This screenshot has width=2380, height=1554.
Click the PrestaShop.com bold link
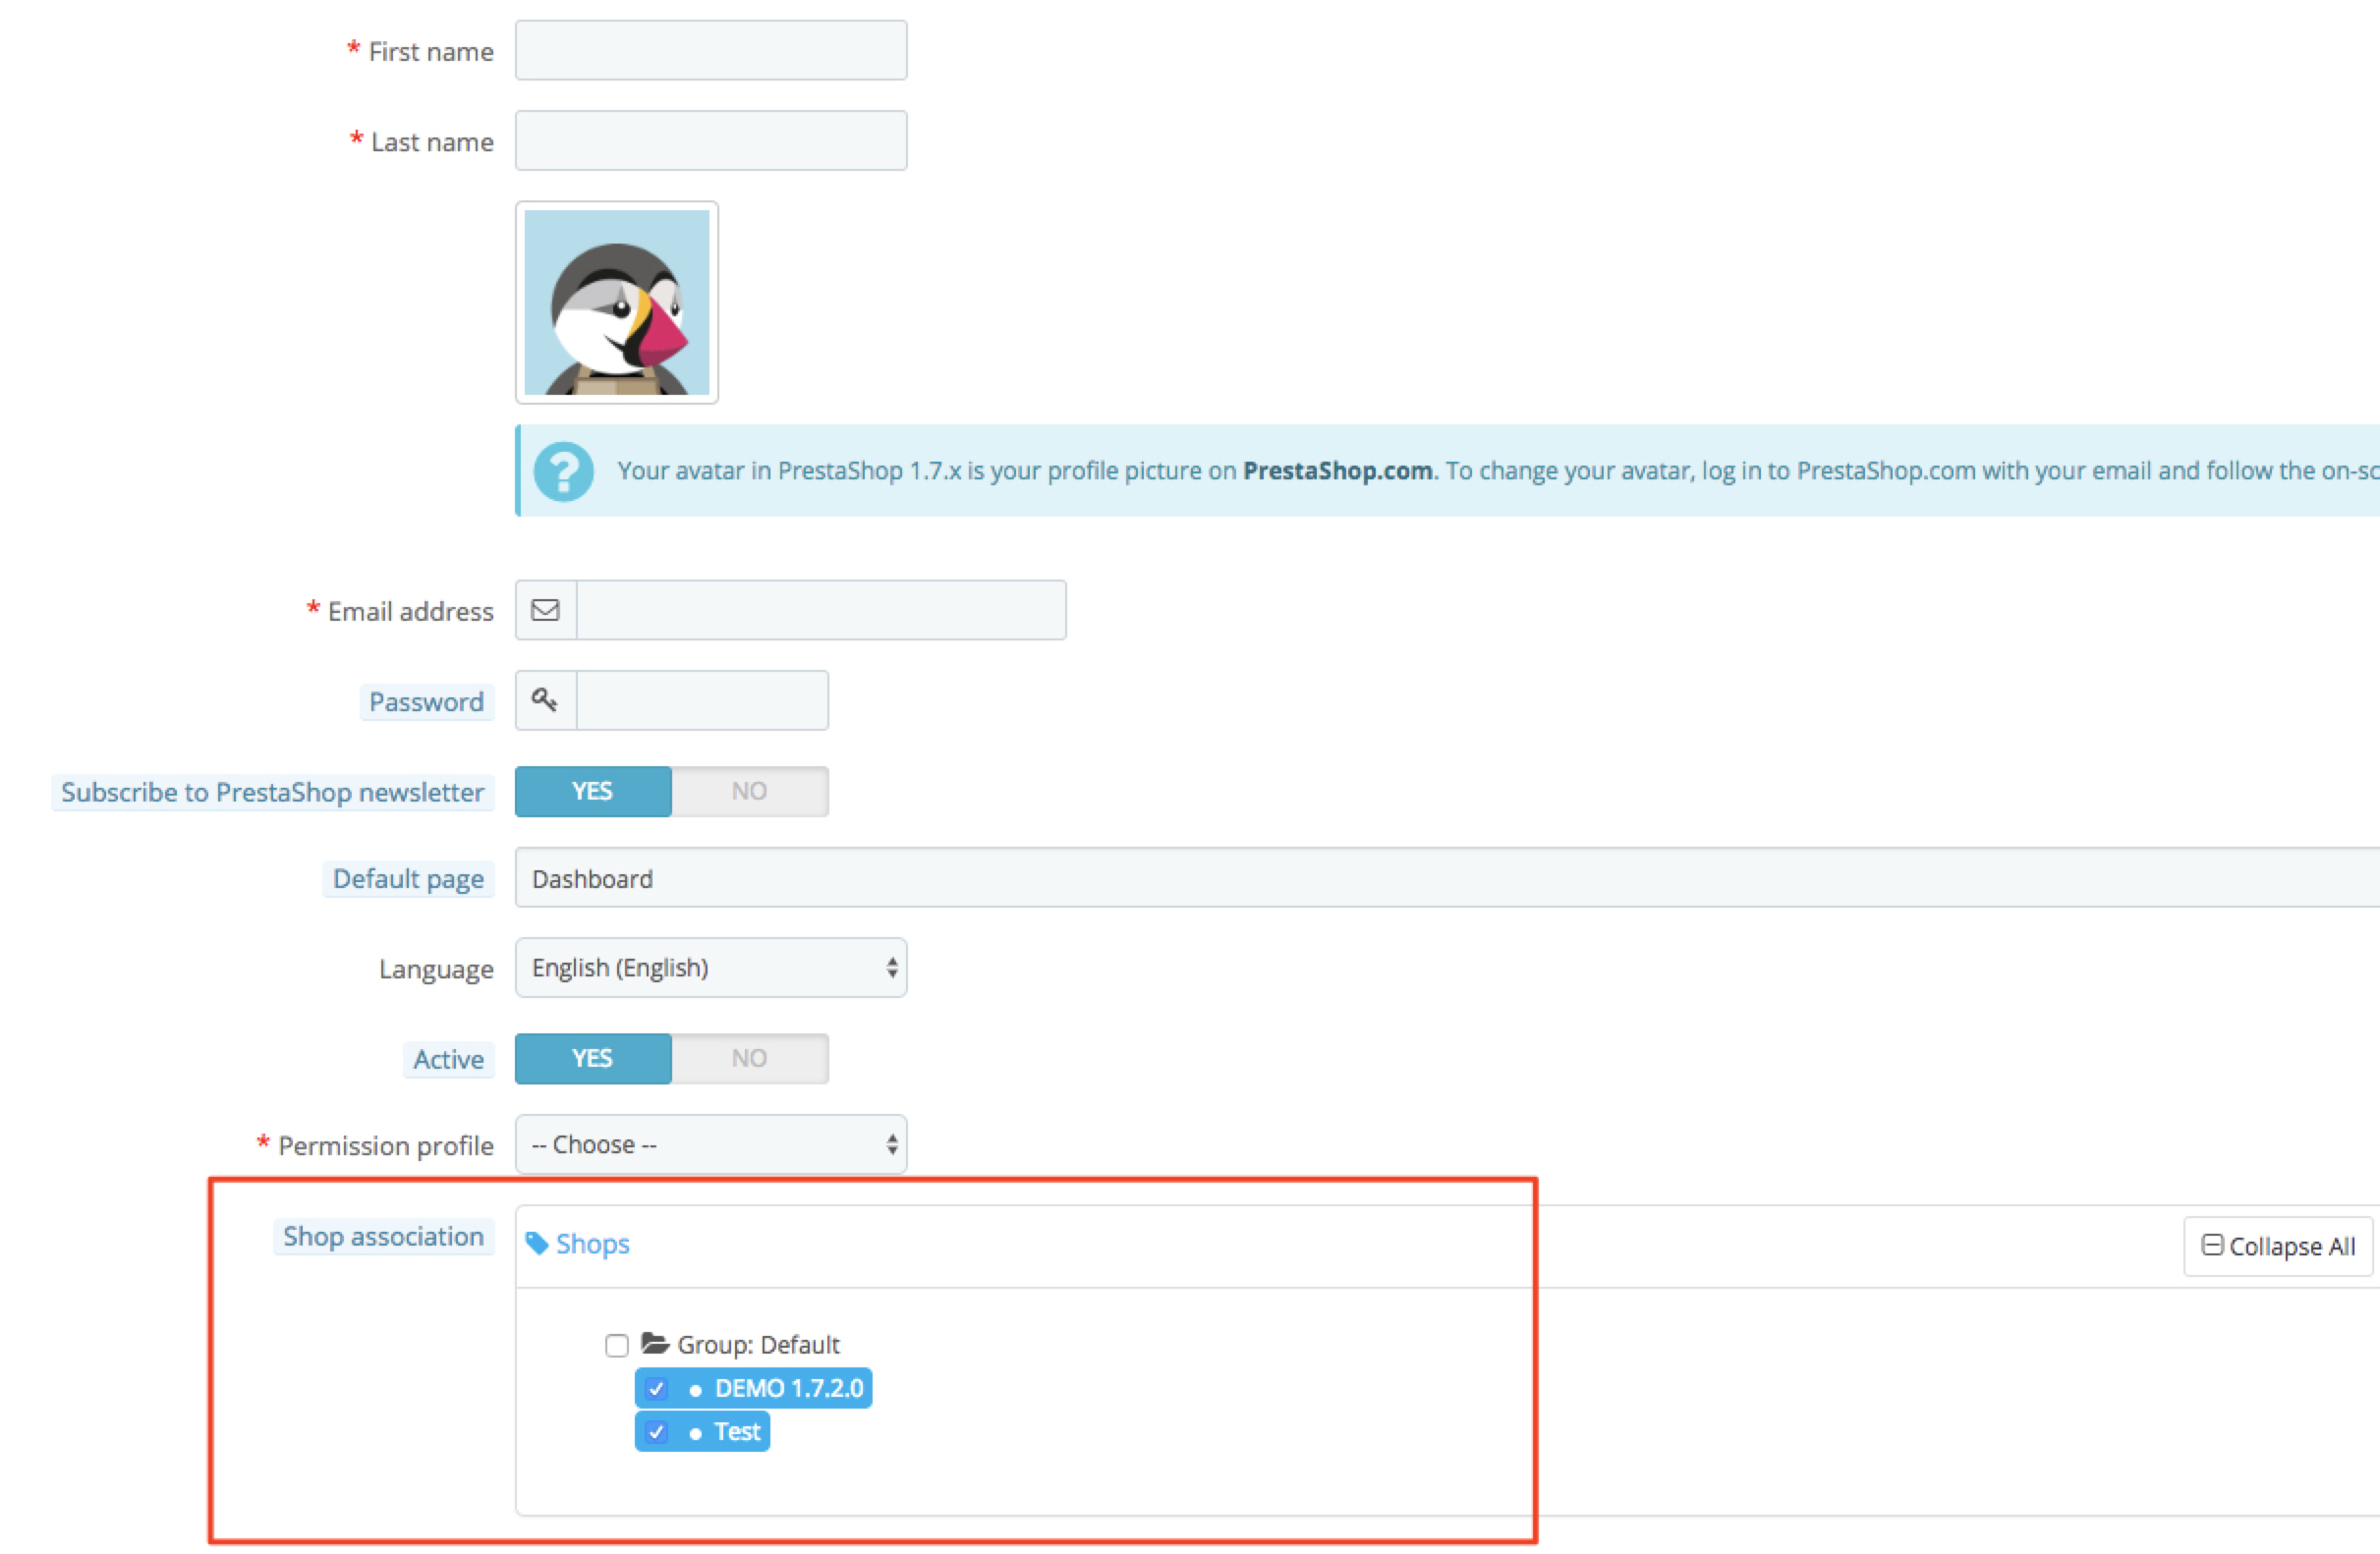point(1337,471)
